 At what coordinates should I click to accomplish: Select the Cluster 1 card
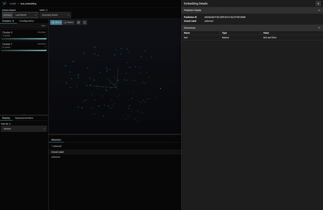(x=24, y=46)
